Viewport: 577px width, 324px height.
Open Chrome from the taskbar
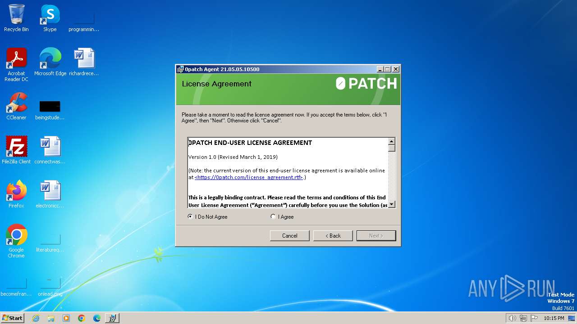click(x=82, y=318)
